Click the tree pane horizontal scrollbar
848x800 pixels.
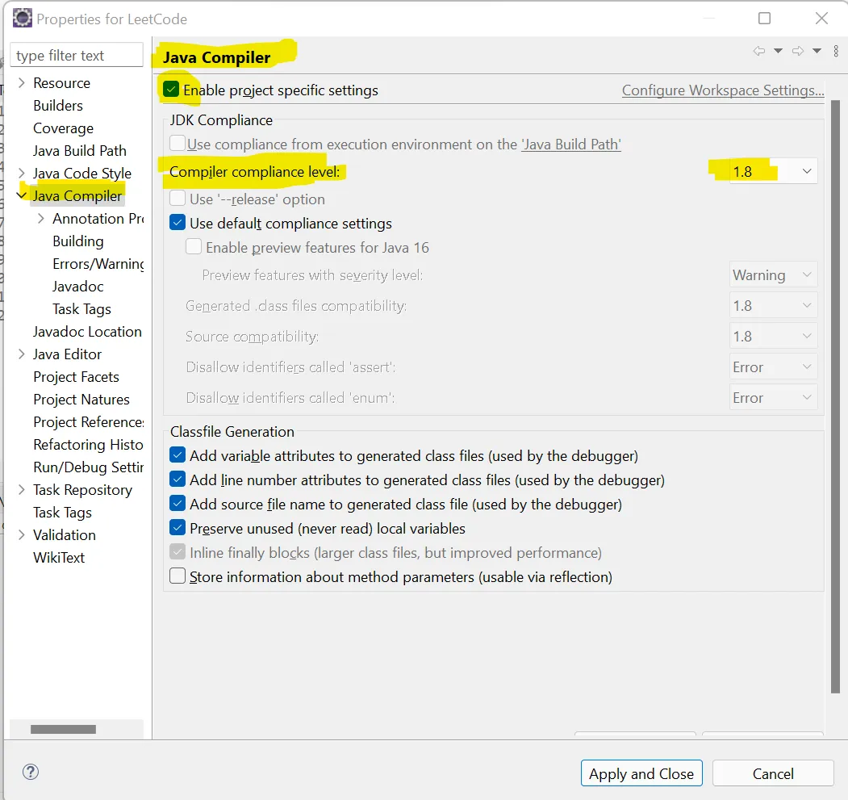(63, 729)
